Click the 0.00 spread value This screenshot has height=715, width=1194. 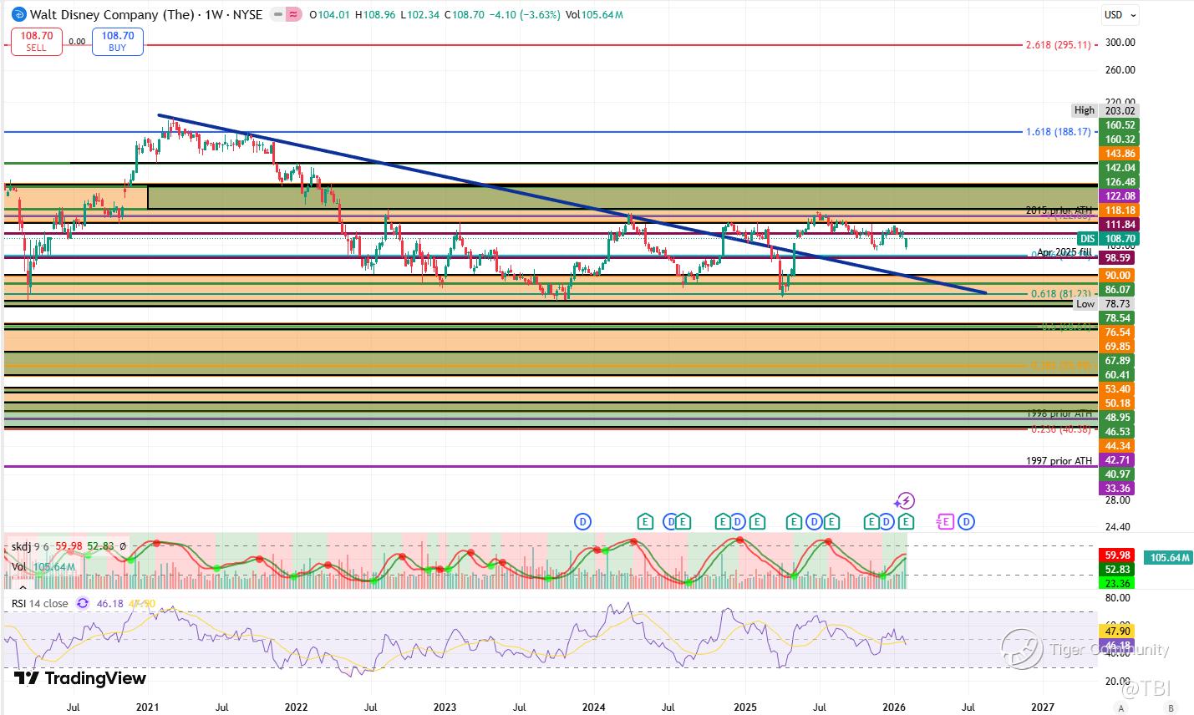tap(77, 41)
